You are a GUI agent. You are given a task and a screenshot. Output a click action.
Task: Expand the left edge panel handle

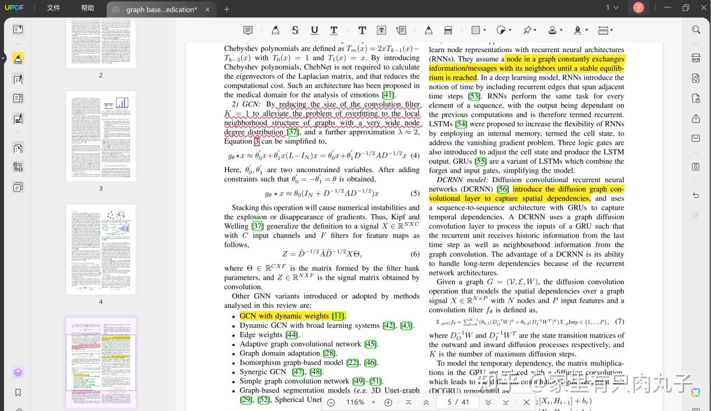click(3, 58)
